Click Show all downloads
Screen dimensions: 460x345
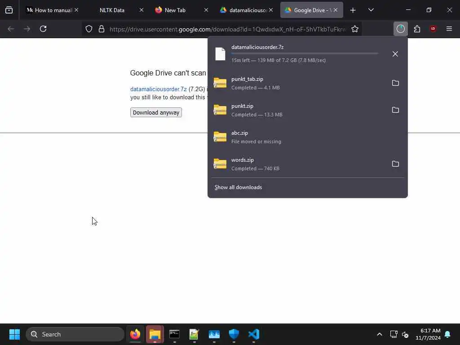238,187
